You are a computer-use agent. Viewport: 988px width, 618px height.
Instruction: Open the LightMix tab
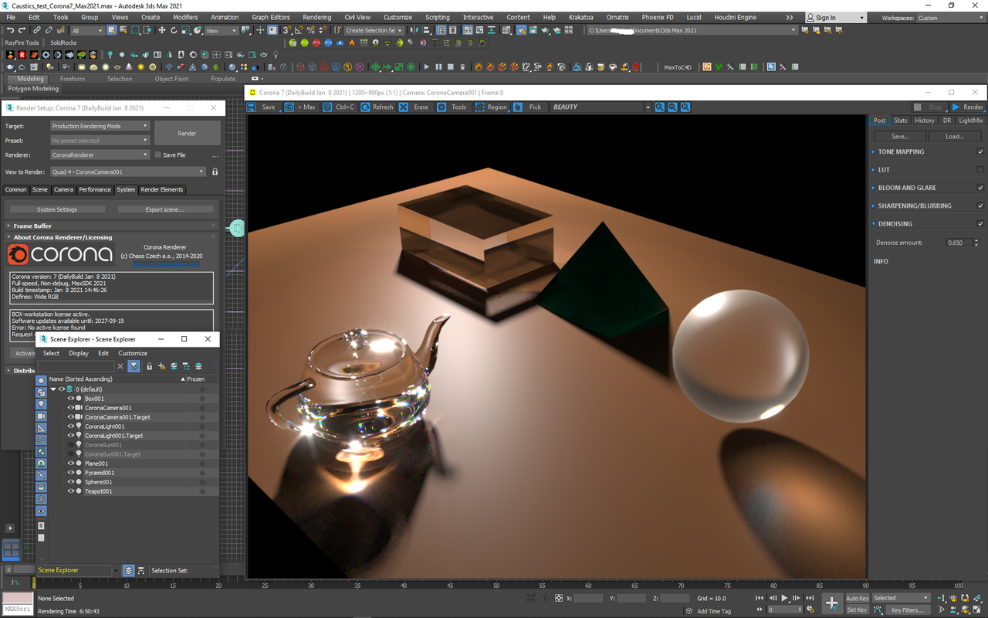[971, 121]
